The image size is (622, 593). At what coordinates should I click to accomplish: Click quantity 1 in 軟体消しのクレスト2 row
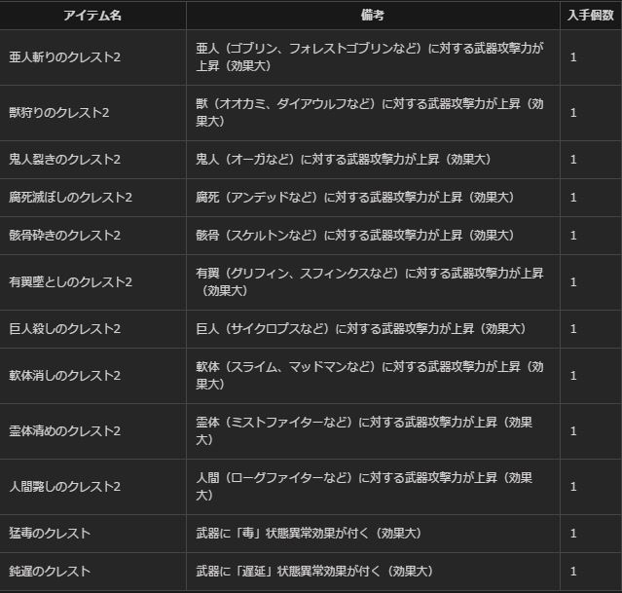pyautogui.click(x=573, y=376)
